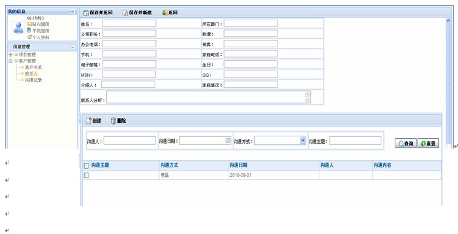The width and height of the screenshot is (458, 234).
Task: Click the 创建 new document icon
Action: (x=88, y=120)
